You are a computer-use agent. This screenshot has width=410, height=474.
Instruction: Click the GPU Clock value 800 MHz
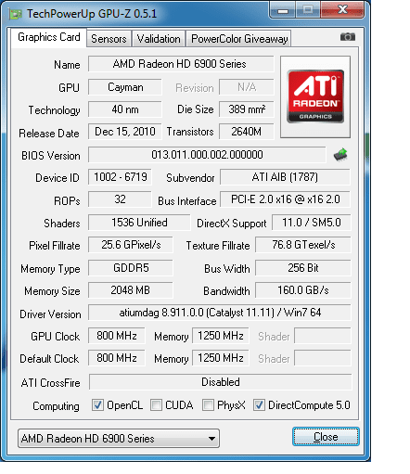(x=117, y=336)
